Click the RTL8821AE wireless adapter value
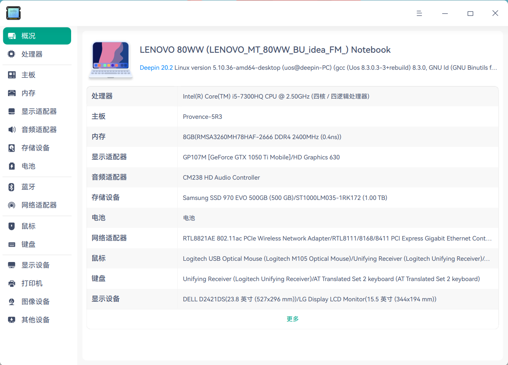Screen dimensions: 508x365 point(337,238)
